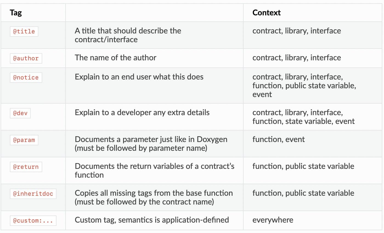384x233 pixels.
Task: Click "Explain to a developer" description
Action: point(142,112)
